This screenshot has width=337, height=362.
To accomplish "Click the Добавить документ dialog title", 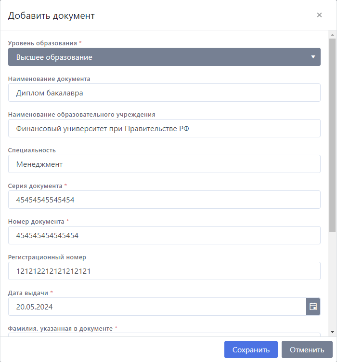I will pos(52,15).
